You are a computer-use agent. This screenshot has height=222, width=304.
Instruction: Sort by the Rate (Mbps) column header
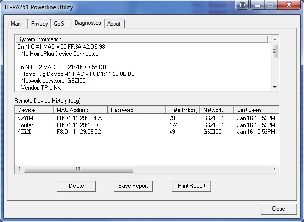point(183,110)
